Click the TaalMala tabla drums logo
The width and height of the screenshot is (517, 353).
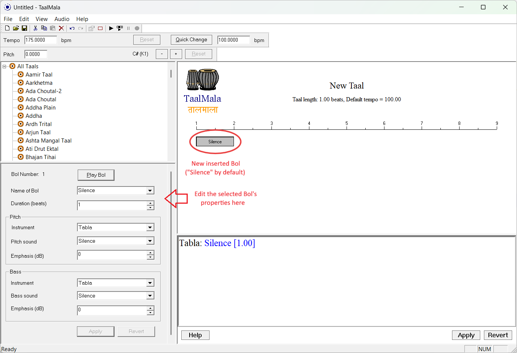203,80
